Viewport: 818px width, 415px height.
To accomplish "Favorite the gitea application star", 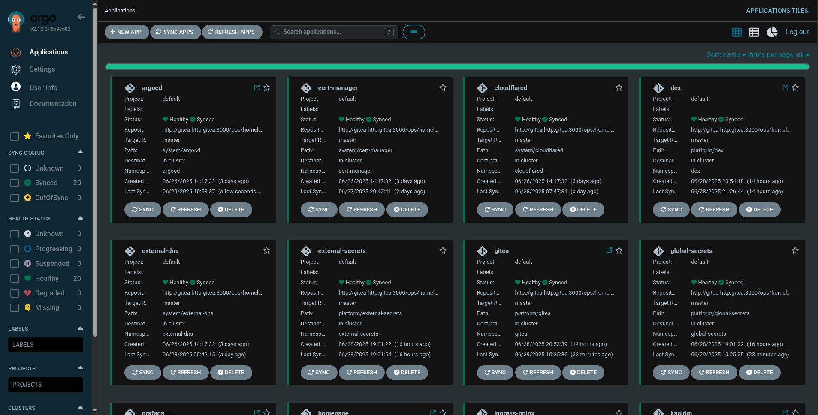I will pyautogui.click(x=619, y=250).
